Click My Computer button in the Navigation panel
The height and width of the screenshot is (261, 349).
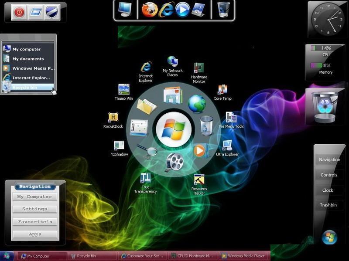[34, 197]
